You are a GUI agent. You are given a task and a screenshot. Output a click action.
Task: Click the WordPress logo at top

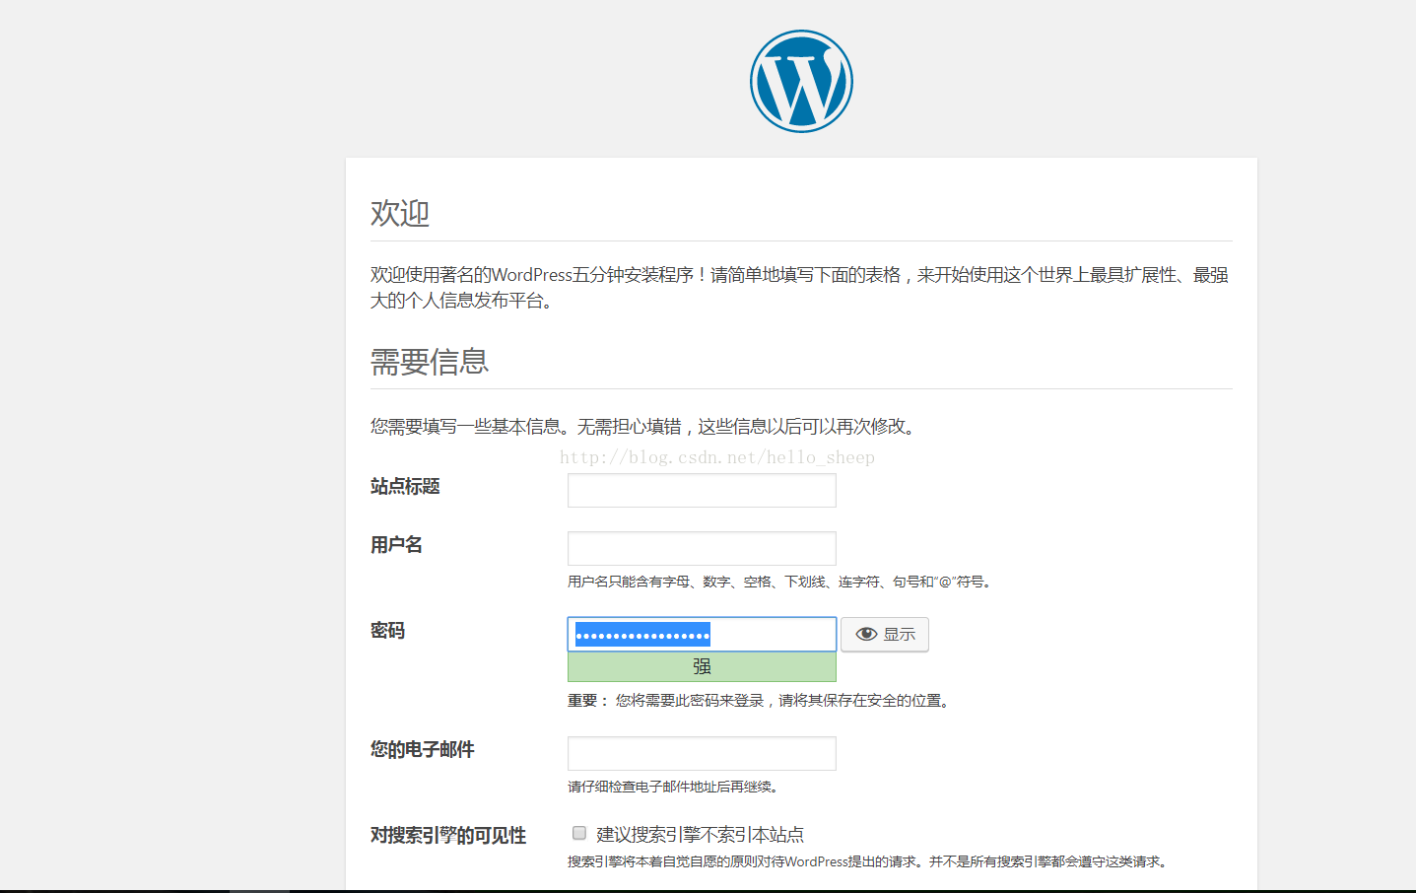click(801, 81)
